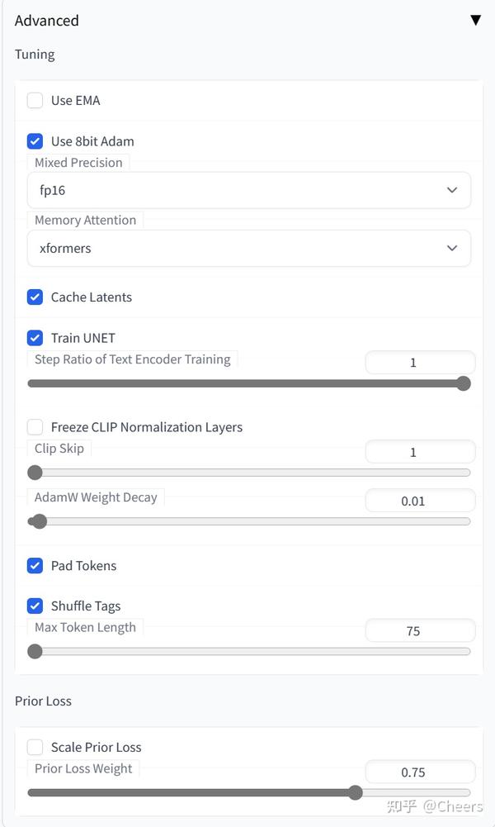
Task: Click the Max Token Length slider
Action: (248, 651)
